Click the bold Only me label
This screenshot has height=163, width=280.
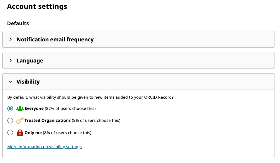click(33, 133)
